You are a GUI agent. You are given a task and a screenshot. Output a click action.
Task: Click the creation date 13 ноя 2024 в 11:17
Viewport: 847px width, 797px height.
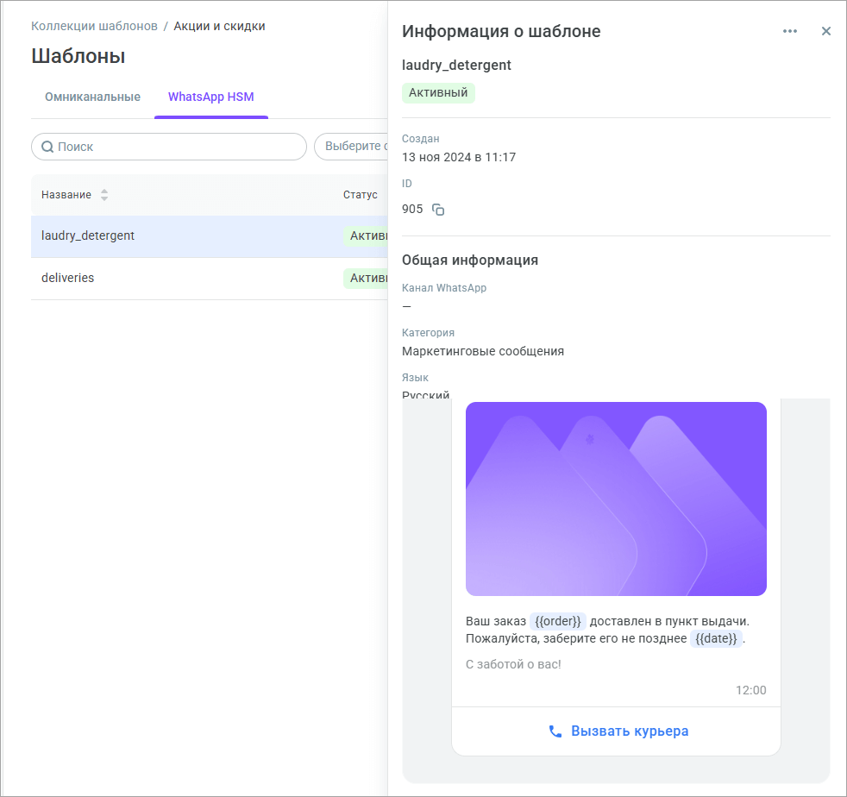[459, 157]
